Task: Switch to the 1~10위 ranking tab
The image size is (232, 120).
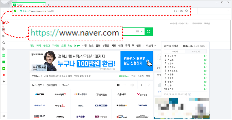Action: [x=175, y=52]
